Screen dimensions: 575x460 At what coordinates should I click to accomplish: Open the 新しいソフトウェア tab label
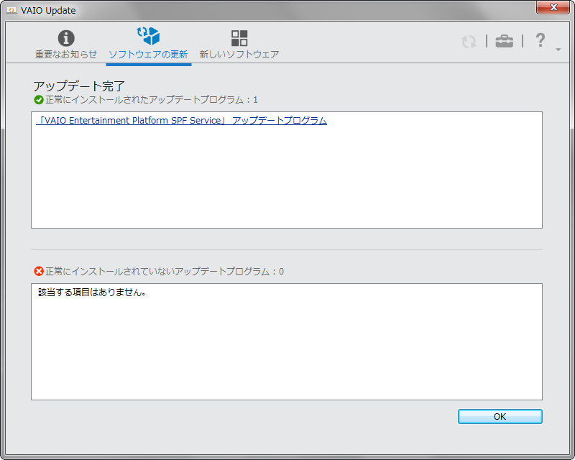point(239,55)
